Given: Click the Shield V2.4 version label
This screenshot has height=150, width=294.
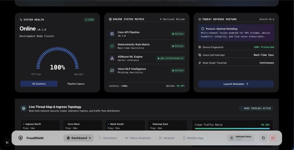Looking at the screenshot, I should pos(267,19).
